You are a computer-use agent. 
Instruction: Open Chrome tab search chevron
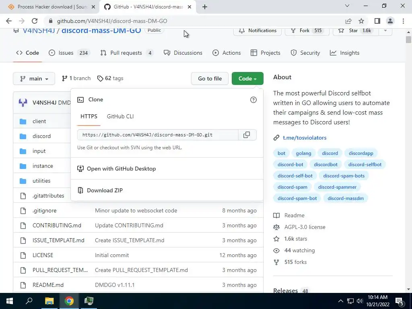[347, 6]
